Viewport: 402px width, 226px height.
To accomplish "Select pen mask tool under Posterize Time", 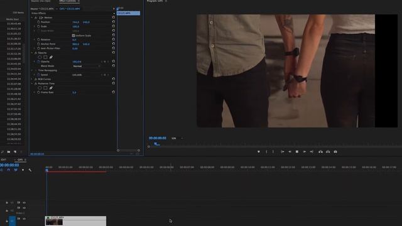I will coord(51,88).
